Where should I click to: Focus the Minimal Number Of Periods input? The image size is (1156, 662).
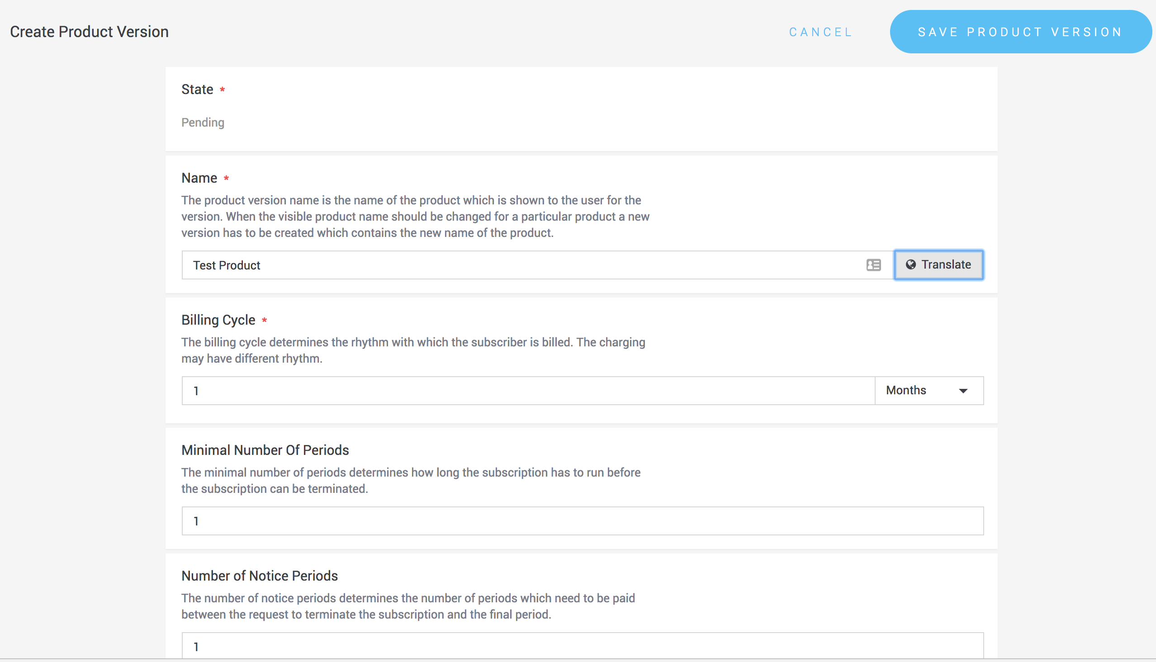pyautogui.click(x=582, y=521)
